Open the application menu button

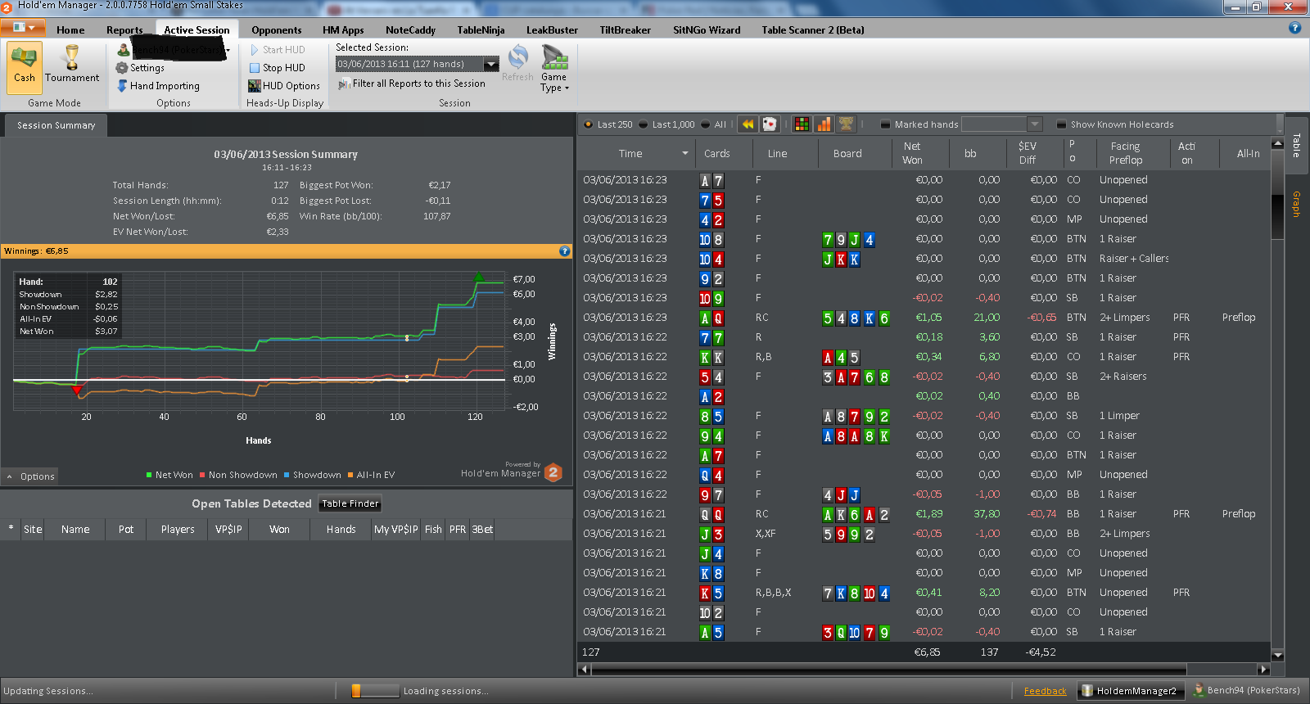pos(23,28)
